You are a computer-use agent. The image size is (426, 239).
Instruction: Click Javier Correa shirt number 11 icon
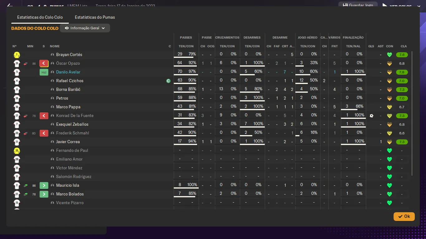coord(17,142)
